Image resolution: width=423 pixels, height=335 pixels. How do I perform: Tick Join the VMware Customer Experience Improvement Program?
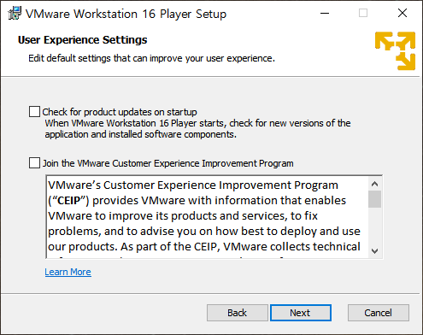tap(34, 163)
